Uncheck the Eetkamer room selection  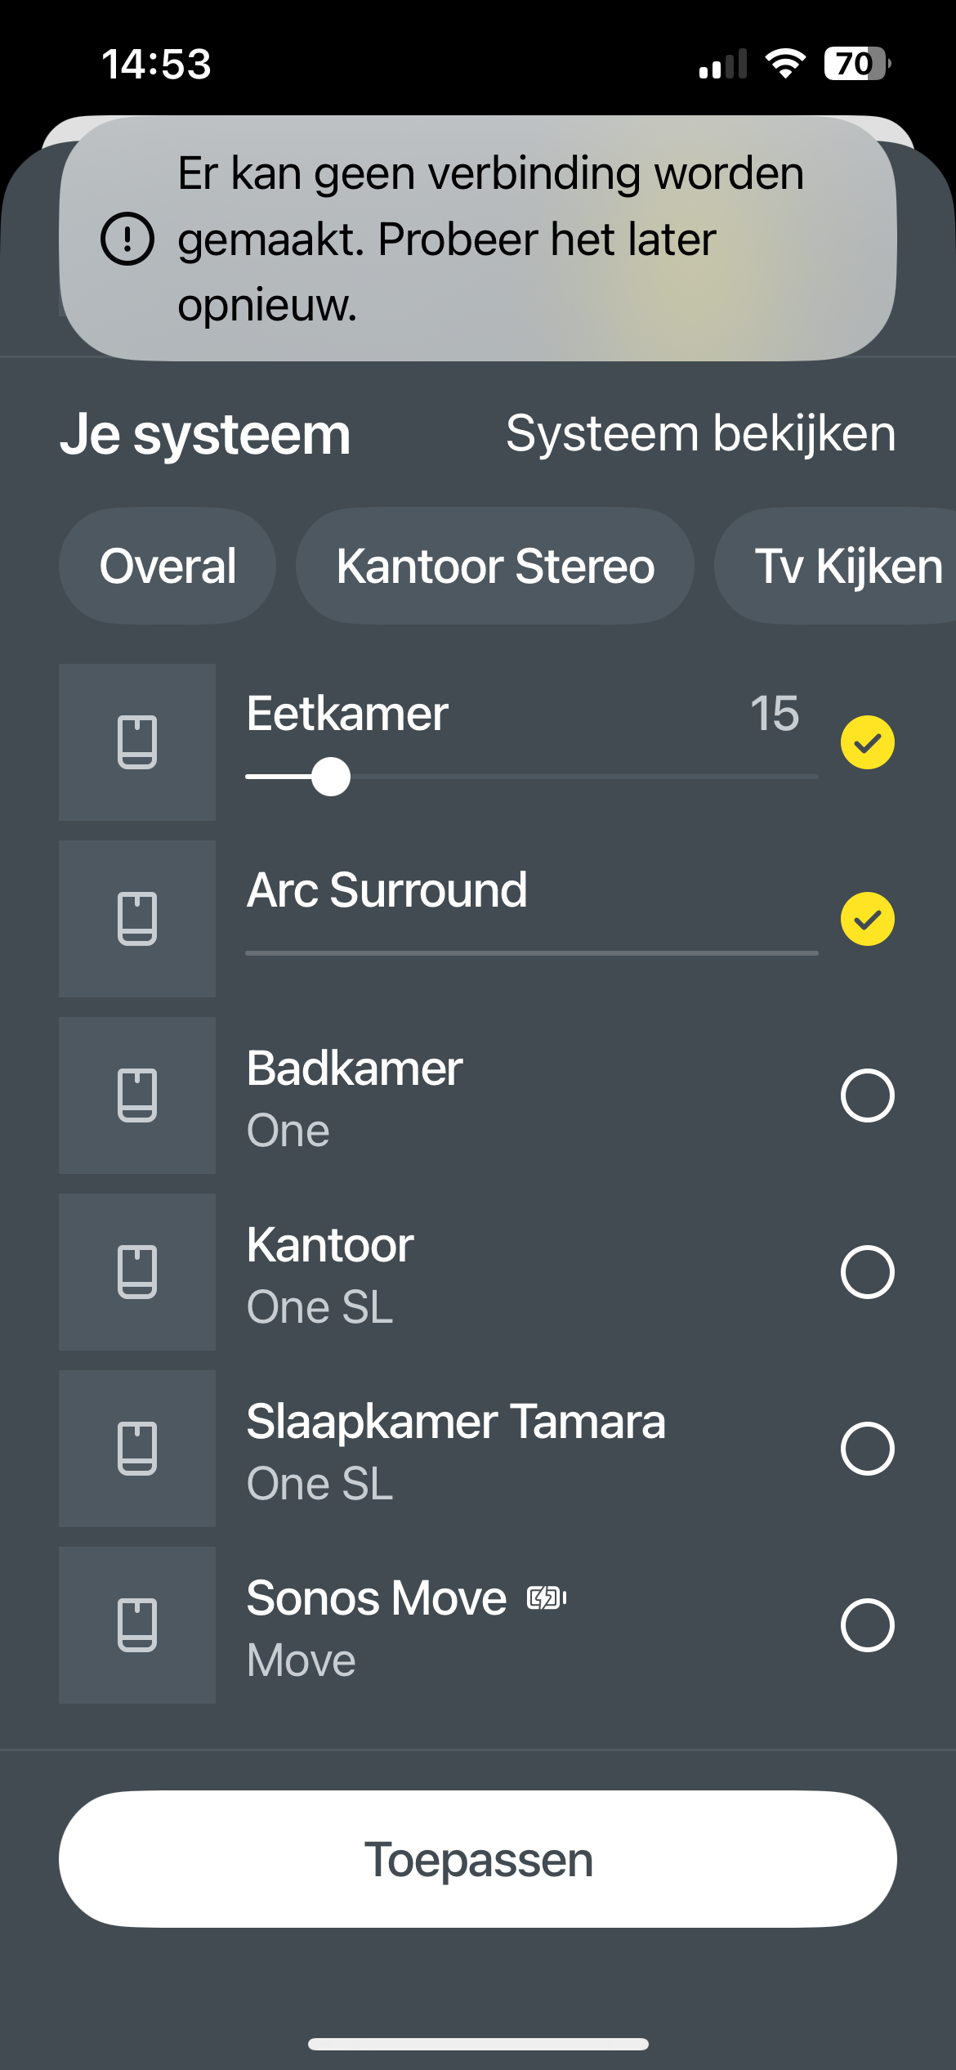(868, 742)
